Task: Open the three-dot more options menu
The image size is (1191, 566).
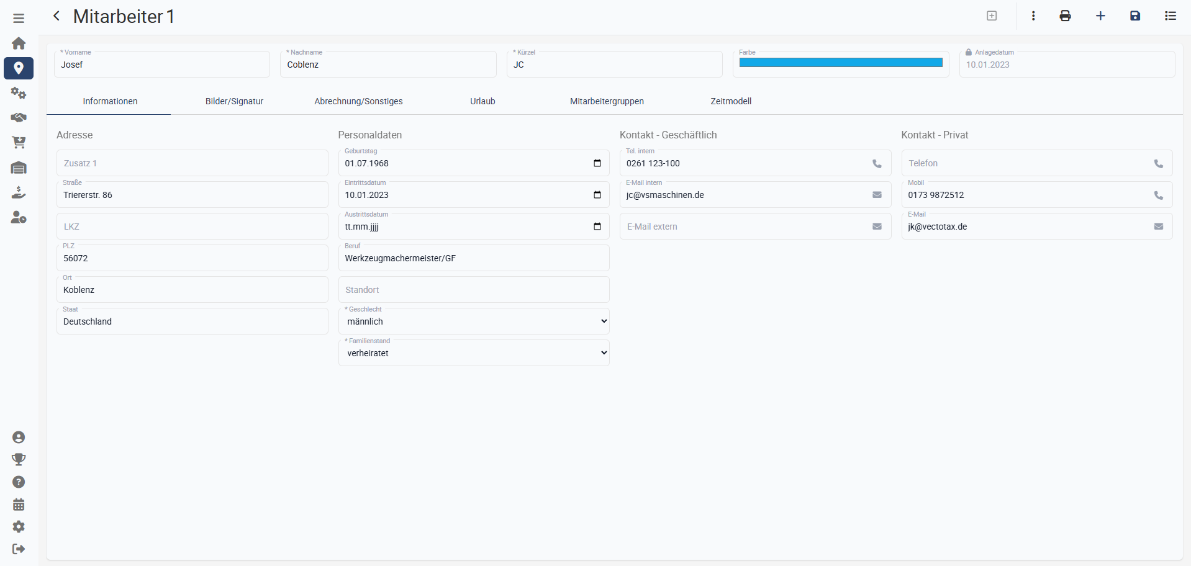Action: (x=1033, y=16)
